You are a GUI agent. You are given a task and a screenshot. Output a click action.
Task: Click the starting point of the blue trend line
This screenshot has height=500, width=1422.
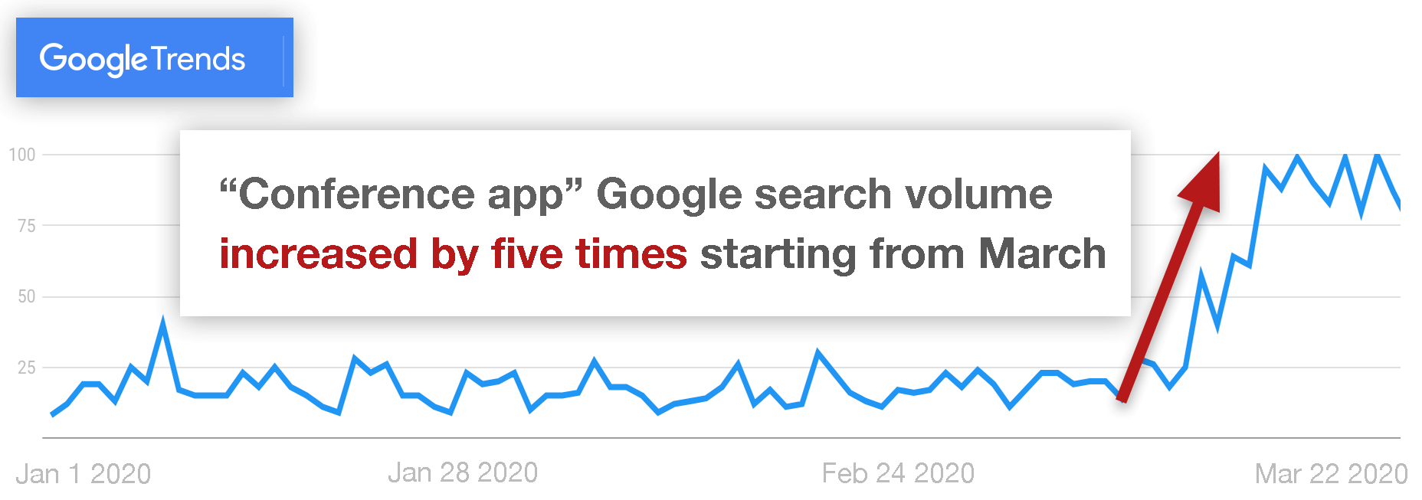pos(52,414)
